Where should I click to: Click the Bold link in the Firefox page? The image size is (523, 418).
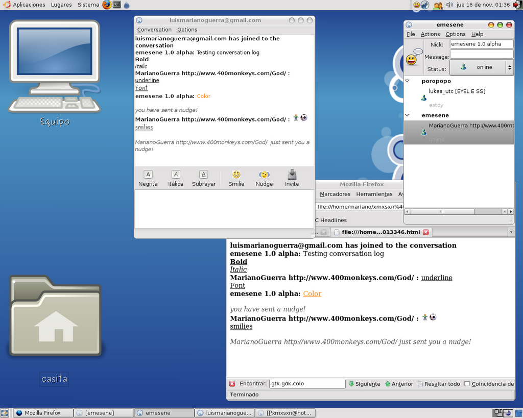[239, 262]
